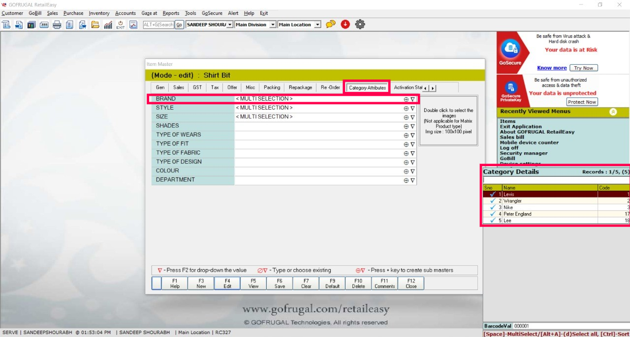
Task: Toggle the checkmark for Lee
Action: pyautogui.click(x=492, y=221)
